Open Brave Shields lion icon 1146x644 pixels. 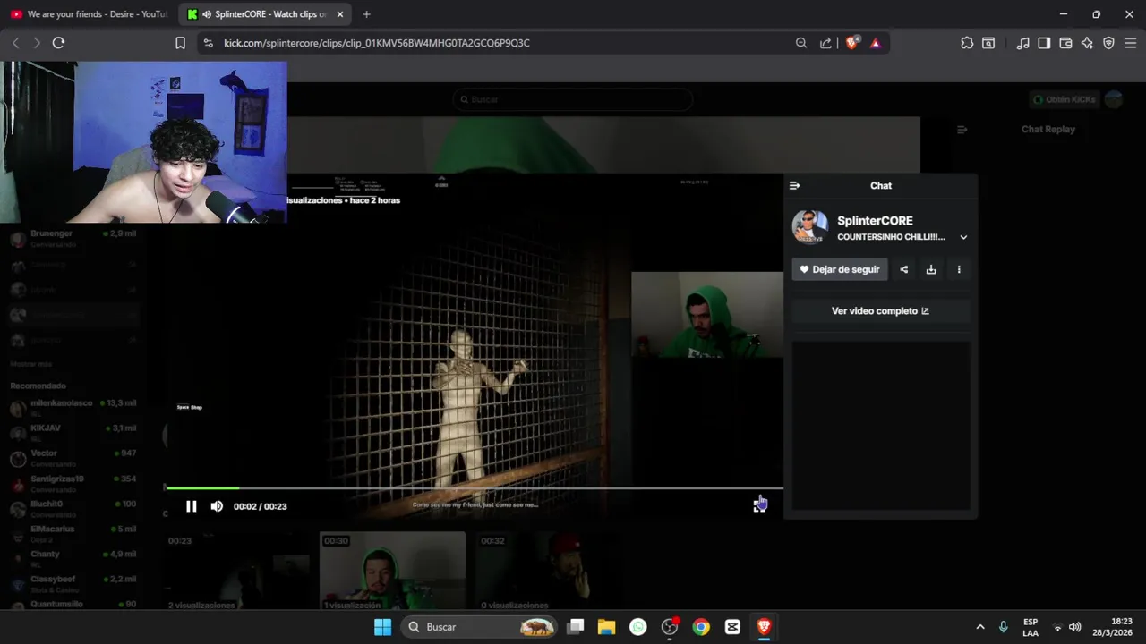[x=851, y=42]
